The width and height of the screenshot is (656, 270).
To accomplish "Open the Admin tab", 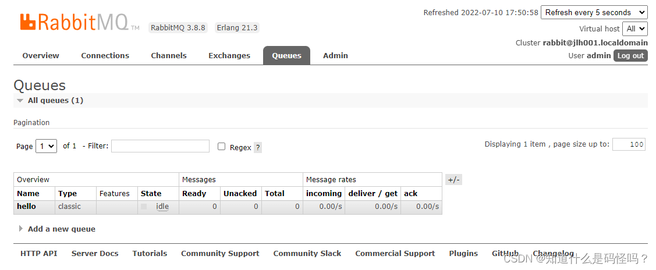I will point(335,56).
